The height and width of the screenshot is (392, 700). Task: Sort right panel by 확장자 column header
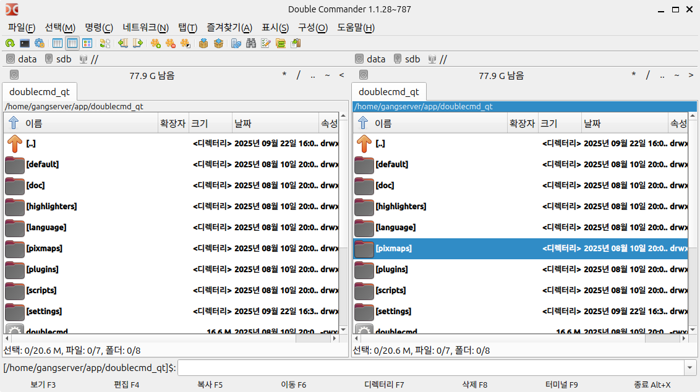[522, 123]
